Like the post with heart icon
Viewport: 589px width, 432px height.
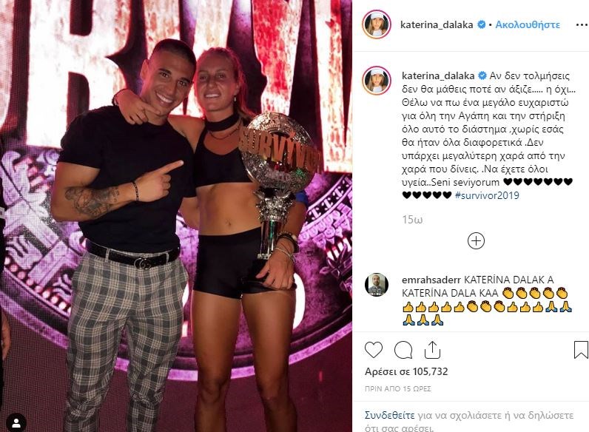[x=374, y=350]
